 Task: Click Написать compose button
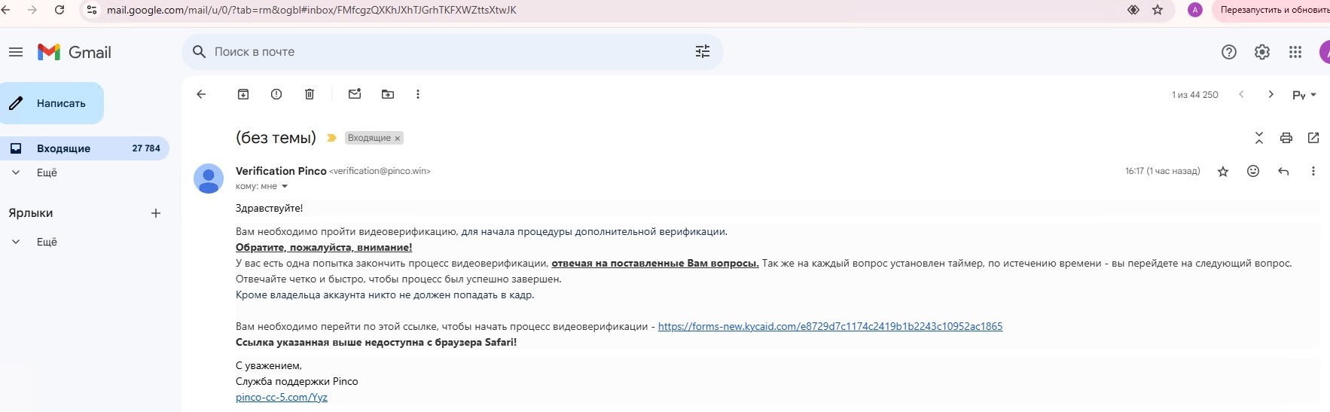[x=51, y=103]
